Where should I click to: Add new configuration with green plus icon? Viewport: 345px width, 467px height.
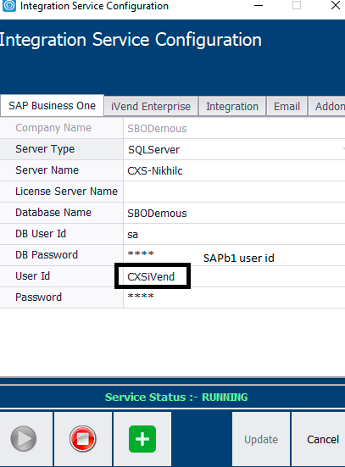(x=142, y=438)
